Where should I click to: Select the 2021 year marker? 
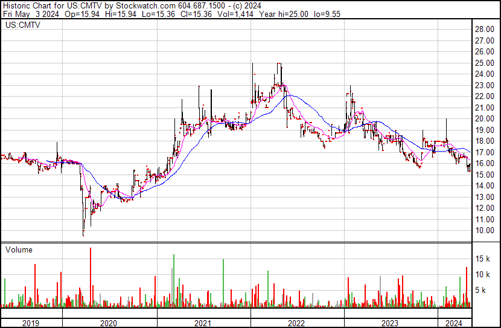[203, 323]
